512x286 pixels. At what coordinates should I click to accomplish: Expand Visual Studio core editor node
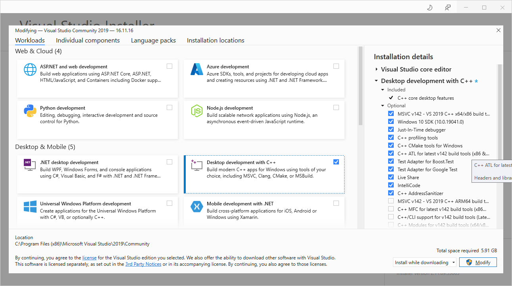pos(376,69)
